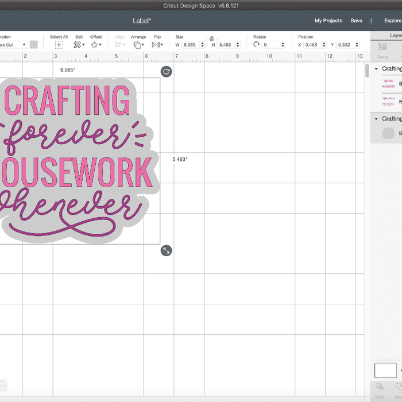The height and width of the screenshot is (402, 402).
Task: Open the Operation Basic Cut dropdown
Action: 13,45
